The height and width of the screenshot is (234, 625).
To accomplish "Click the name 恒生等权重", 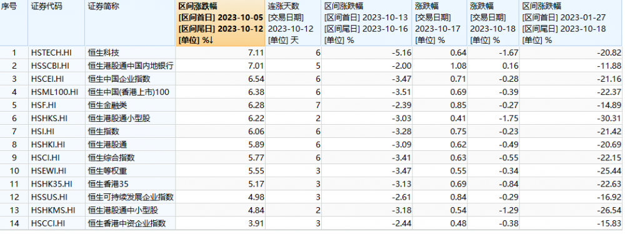I will [x=107, y=171].
